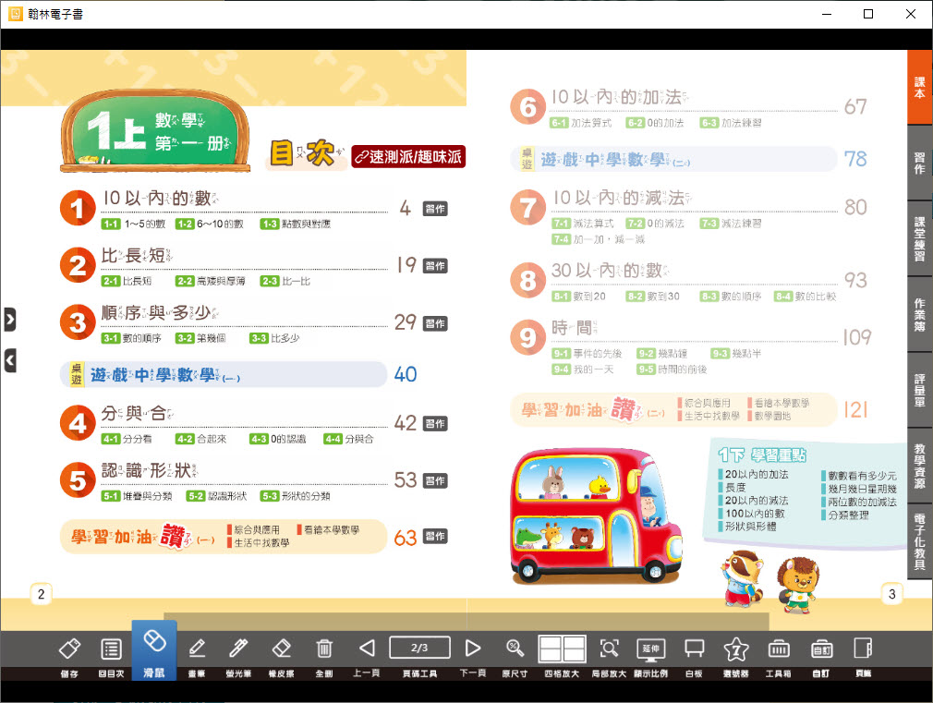Click the 儲存 save icon

[69, 648]
